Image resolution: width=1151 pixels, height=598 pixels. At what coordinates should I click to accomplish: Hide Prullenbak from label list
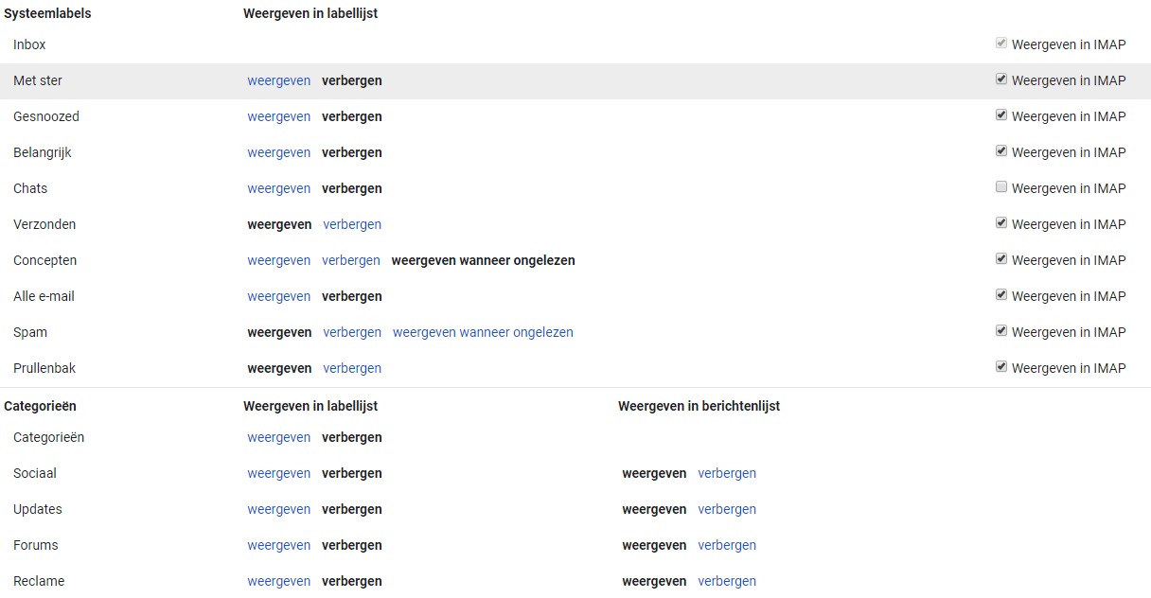pos(352,368)
